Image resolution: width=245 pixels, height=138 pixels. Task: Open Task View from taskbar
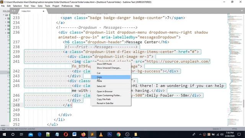[x=21, y=135]
